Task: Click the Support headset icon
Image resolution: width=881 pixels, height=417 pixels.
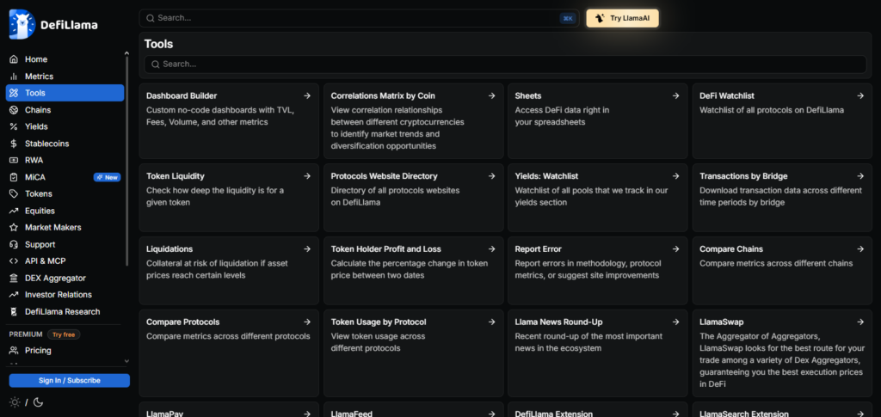Action: coord(14,245)
